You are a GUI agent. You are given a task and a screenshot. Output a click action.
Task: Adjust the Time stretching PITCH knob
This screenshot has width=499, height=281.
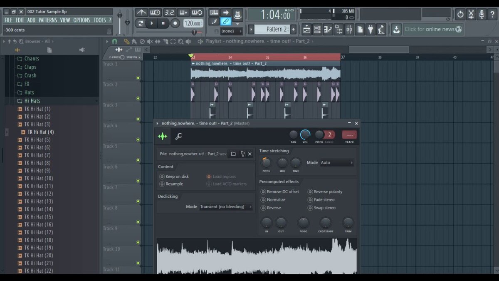pyautogui.click(x=266, y=163)
